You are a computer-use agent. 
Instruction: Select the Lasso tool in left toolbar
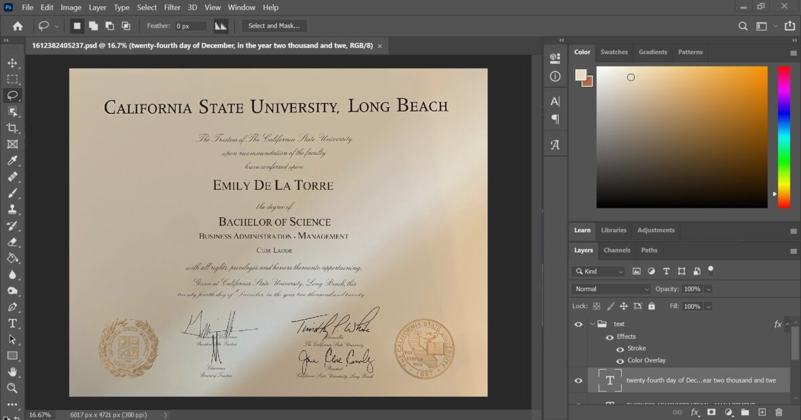click(12, 96)
